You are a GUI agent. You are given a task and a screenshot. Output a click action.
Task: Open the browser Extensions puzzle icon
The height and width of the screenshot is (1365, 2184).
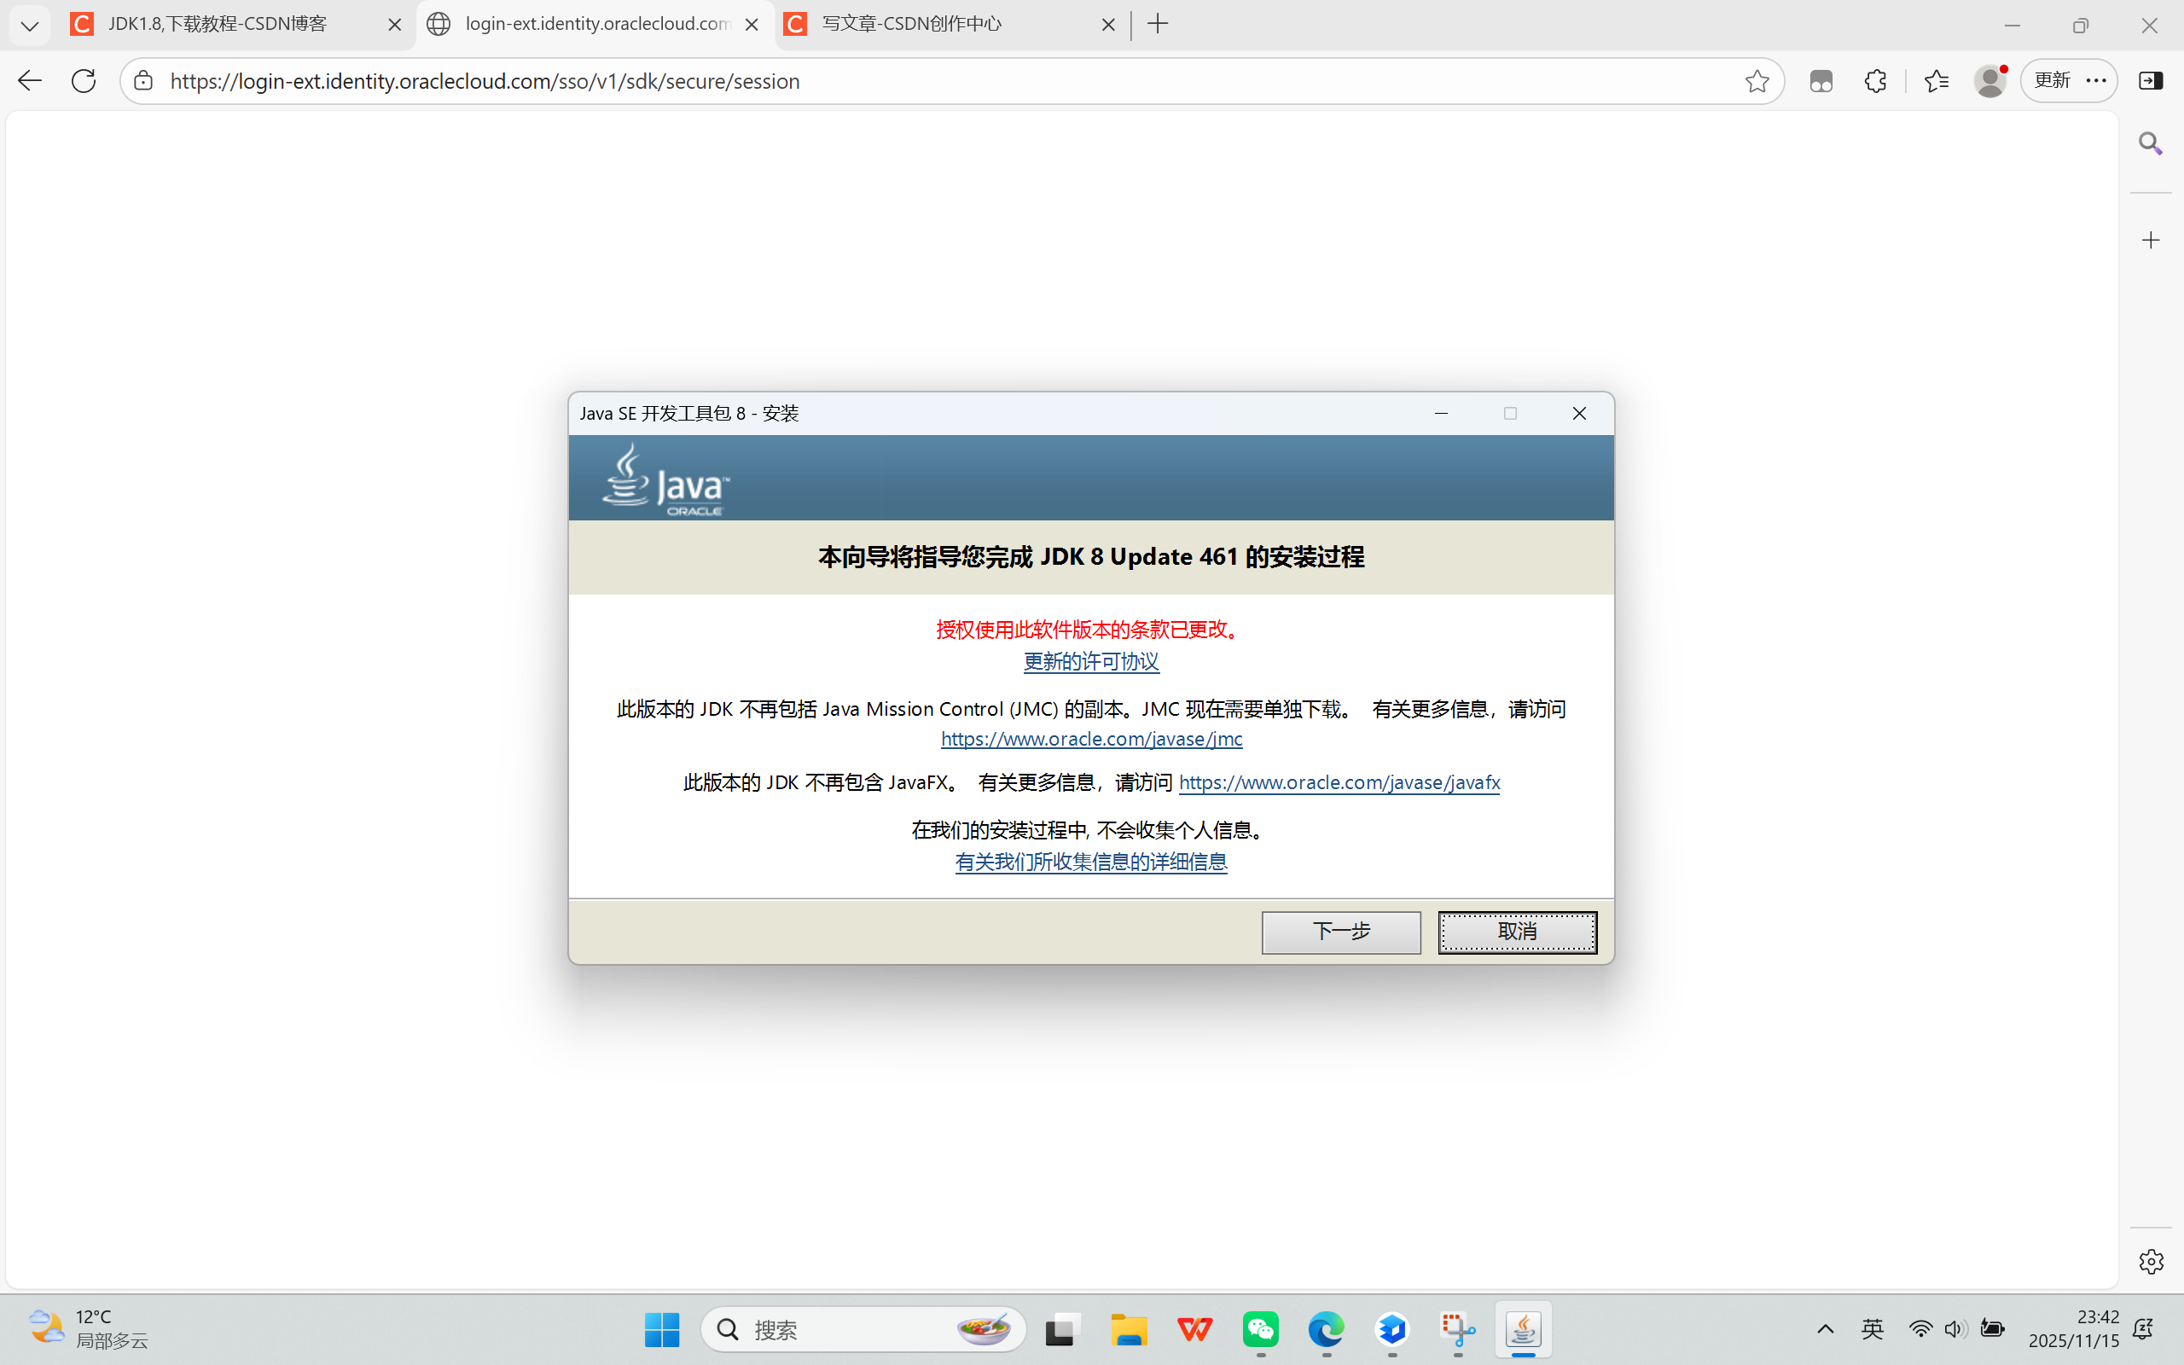(1874, 80)
